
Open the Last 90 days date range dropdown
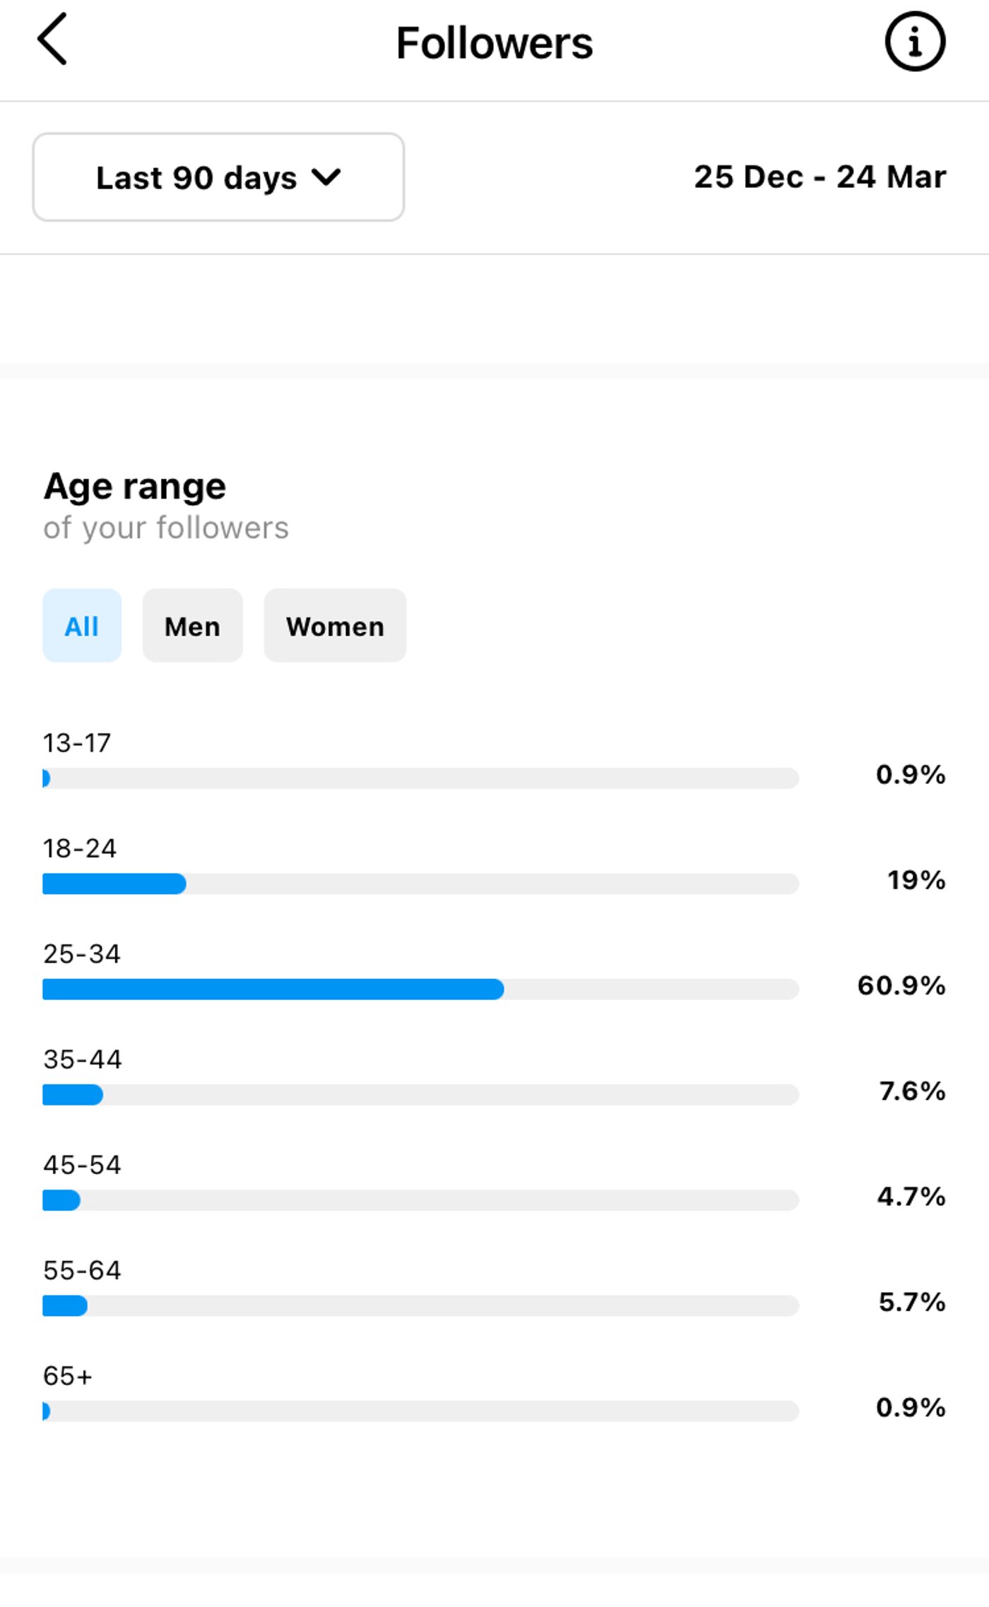217,177
